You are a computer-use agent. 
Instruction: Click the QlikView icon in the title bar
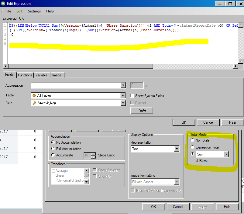coord(3,4)
